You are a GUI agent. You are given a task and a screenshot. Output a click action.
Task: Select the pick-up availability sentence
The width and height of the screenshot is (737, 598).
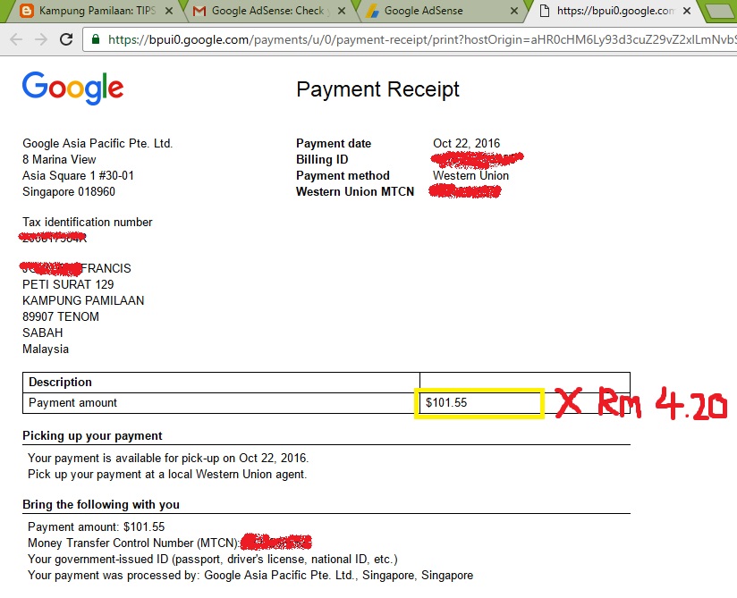pyautogui.click(x=168, y=458)
